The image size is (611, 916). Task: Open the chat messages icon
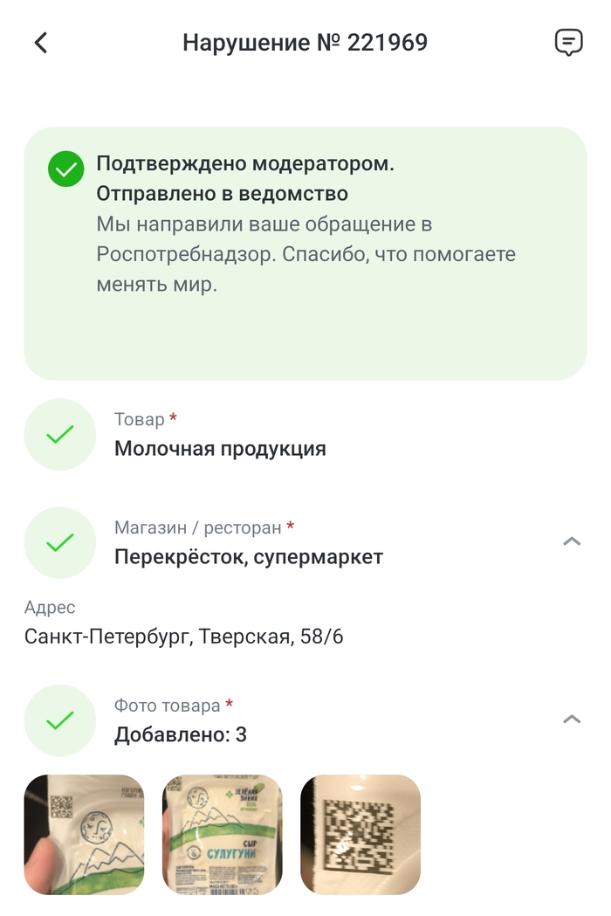point(568,42)
